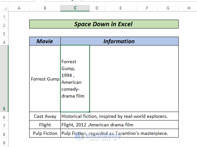The width and height of the screenshot is (197, 147).
Task: Select the 'Movie' header cell
Action: tap(45, 41)
